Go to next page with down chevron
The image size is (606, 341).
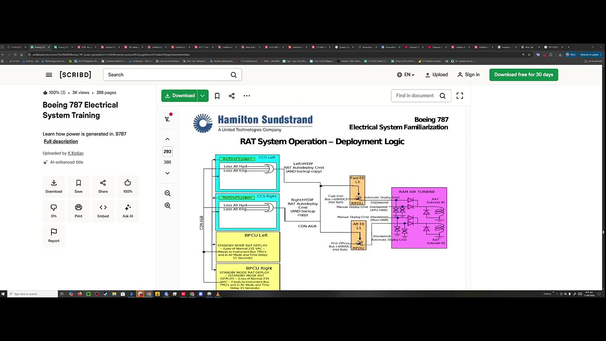(x=167, y=173)
